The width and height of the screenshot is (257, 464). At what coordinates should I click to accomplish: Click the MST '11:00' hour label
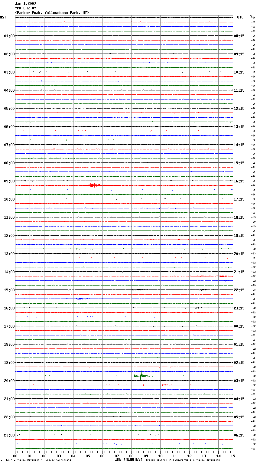click(x=9, y=217)
